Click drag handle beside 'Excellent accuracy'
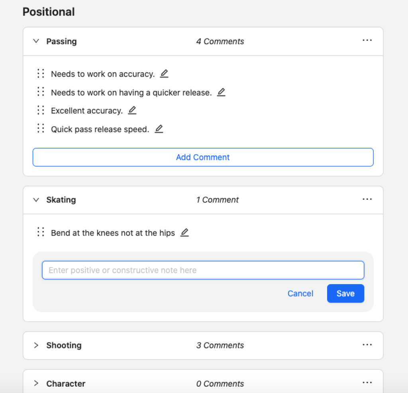Viewport: 408px width, 393px height. click(40, 110)
